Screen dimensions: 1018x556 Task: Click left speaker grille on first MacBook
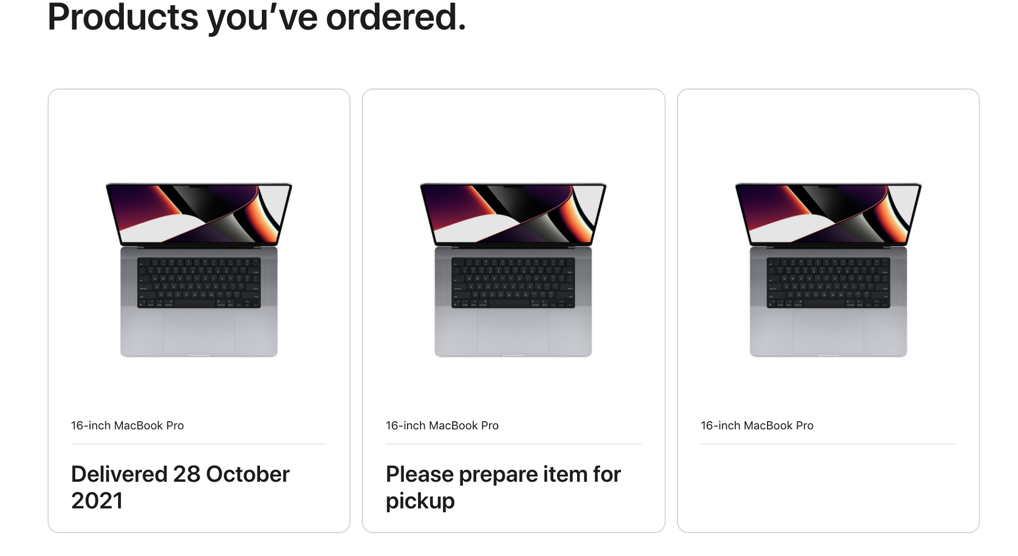(x=129, y=281)
